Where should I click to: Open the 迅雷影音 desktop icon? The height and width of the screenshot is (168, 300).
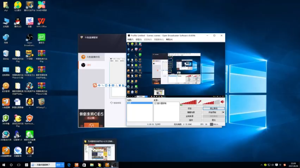click(18, 152)
